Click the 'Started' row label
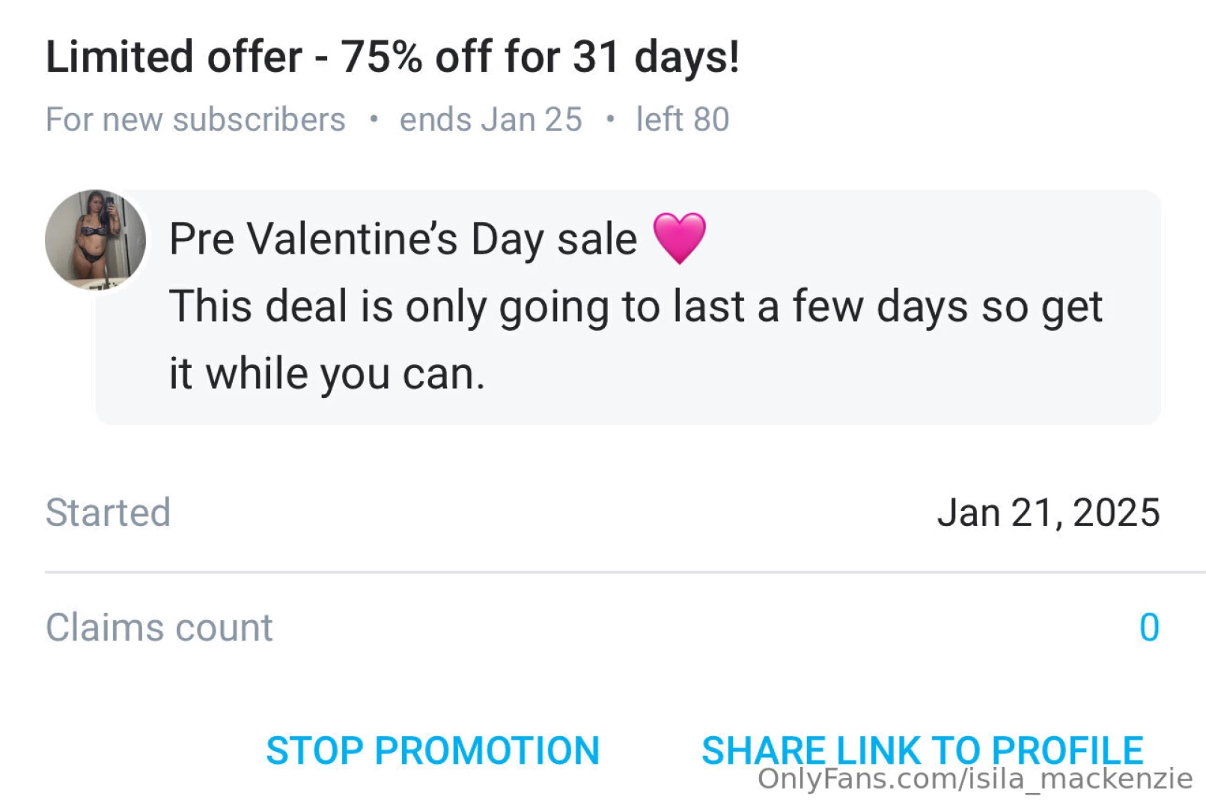Image resolution: width=1206 pixels, height=808 pixels. pyautogui.click(x=107, y=512)
